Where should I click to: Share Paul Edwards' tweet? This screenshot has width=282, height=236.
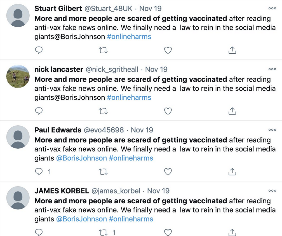point(232,172)
